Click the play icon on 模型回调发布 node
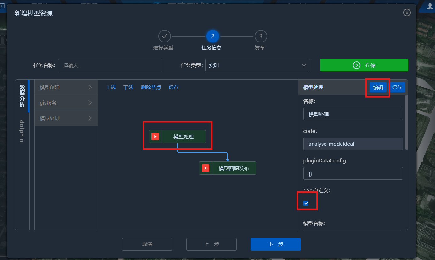This screenshot has height=260, width=435. [206, 168]
